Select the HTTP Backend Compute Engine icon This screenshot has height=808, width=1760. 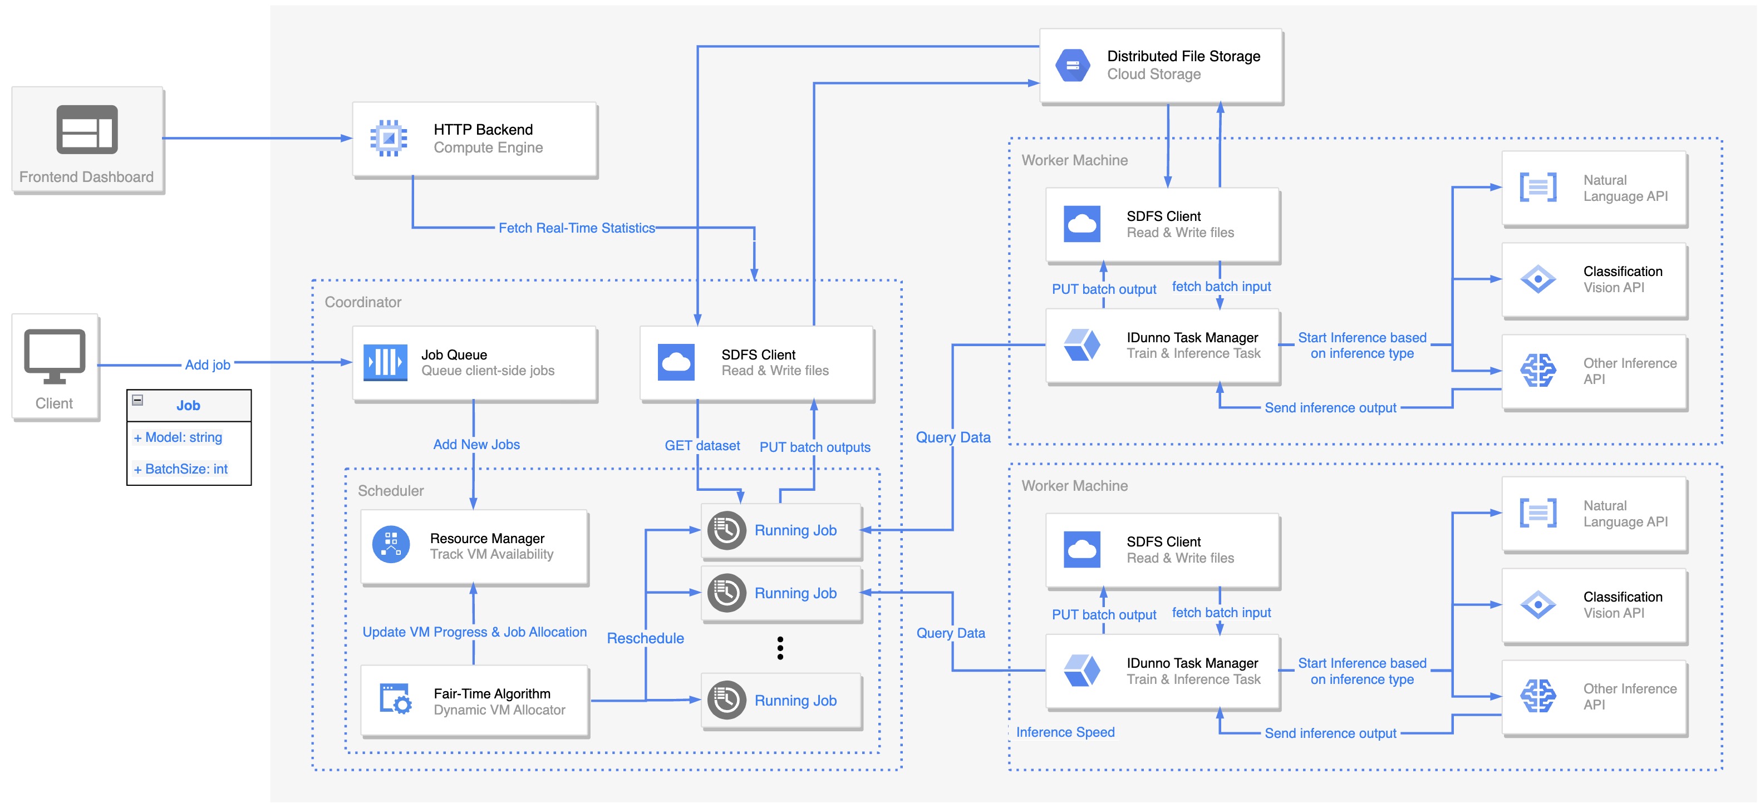point(388,139)
